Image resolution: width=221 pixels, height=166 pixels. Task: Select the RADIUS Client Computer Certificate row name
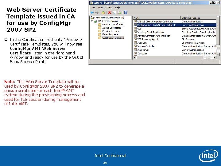tap(155, 22)
